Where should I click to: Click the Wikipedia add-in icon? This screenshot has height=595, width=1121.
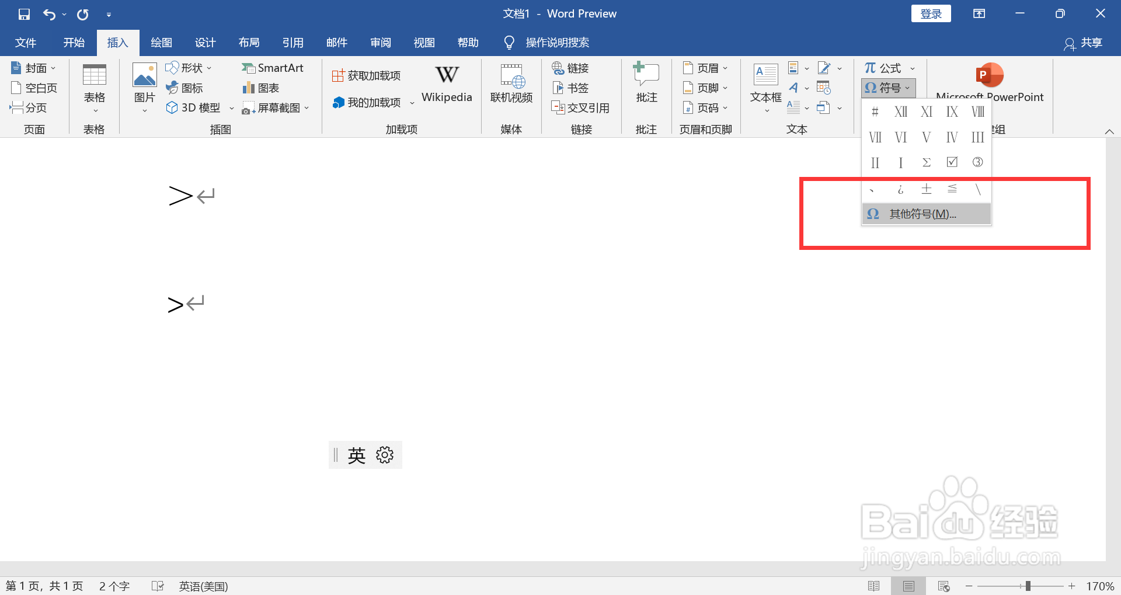(446, 82)
